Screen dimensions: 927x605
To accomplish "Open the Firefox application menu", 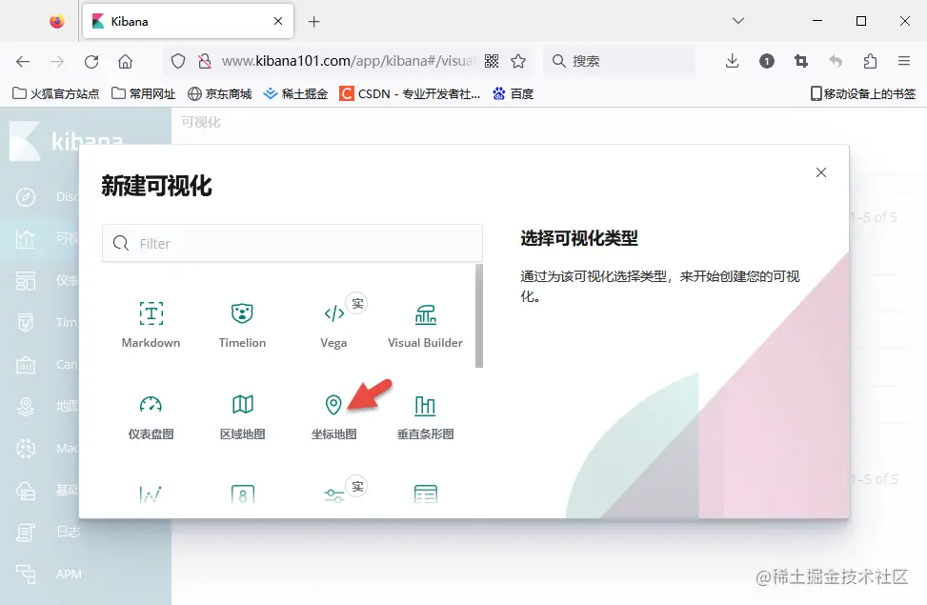I will 904,61.
